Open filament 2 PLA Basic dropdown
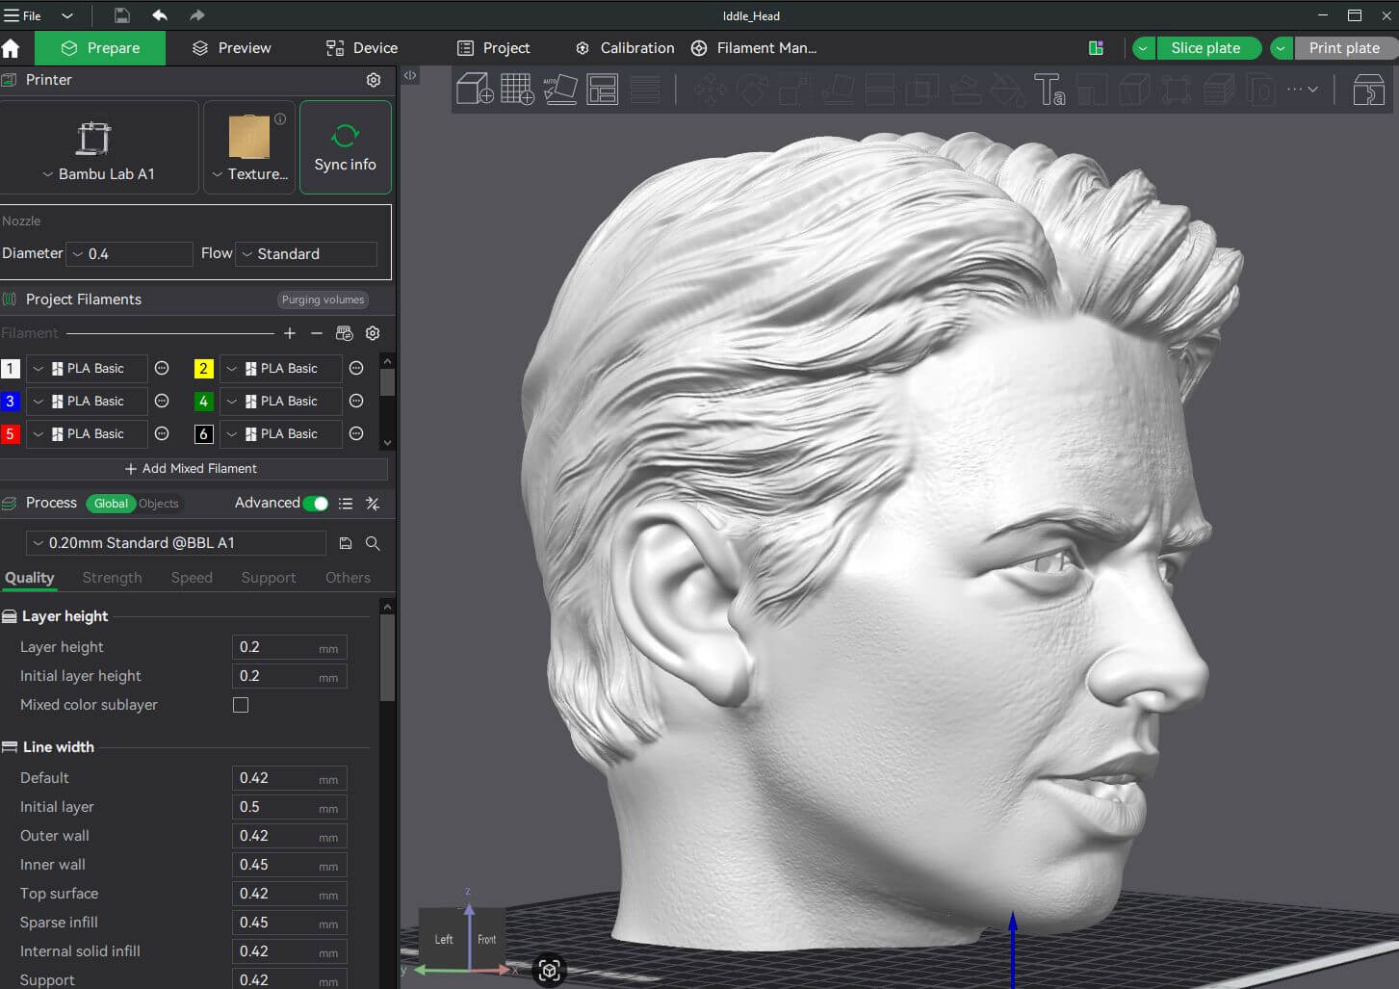This screenshot has width=1399, height=989. click(x=281, y=368)
